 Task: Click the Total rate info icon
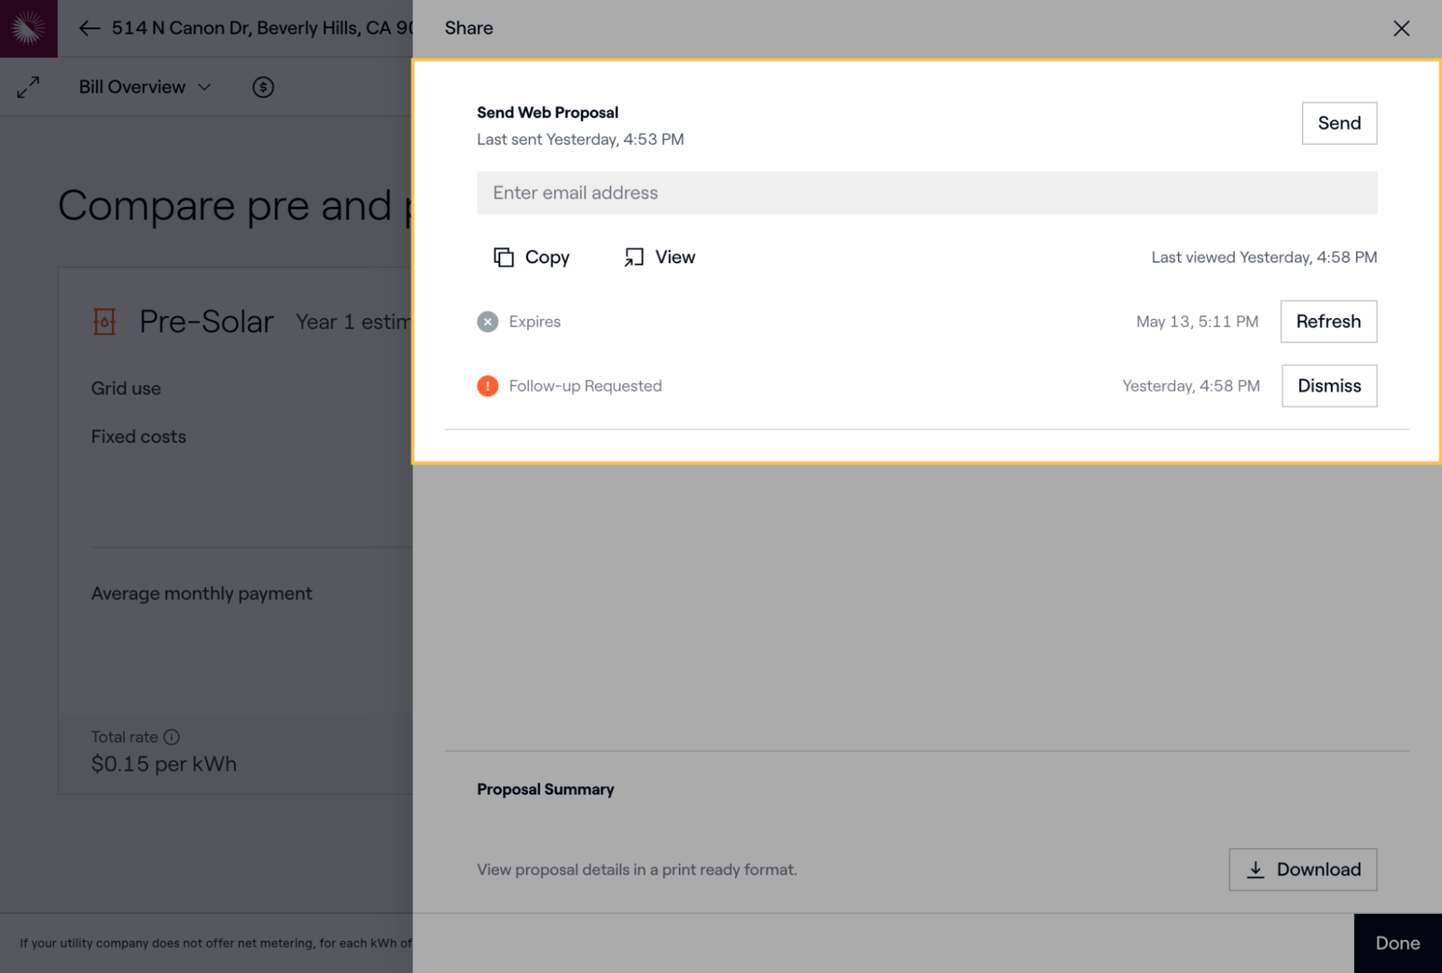click(x=172, y=737)
